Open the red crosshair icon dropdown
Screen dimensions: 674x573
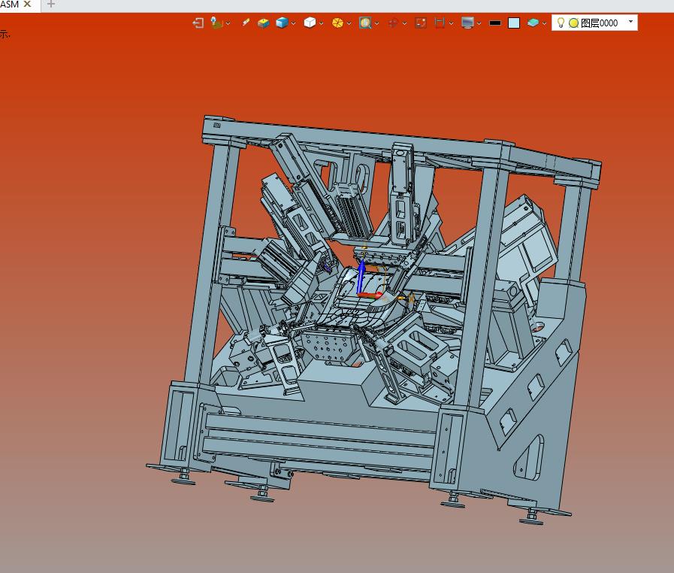[x=404, y=23]
